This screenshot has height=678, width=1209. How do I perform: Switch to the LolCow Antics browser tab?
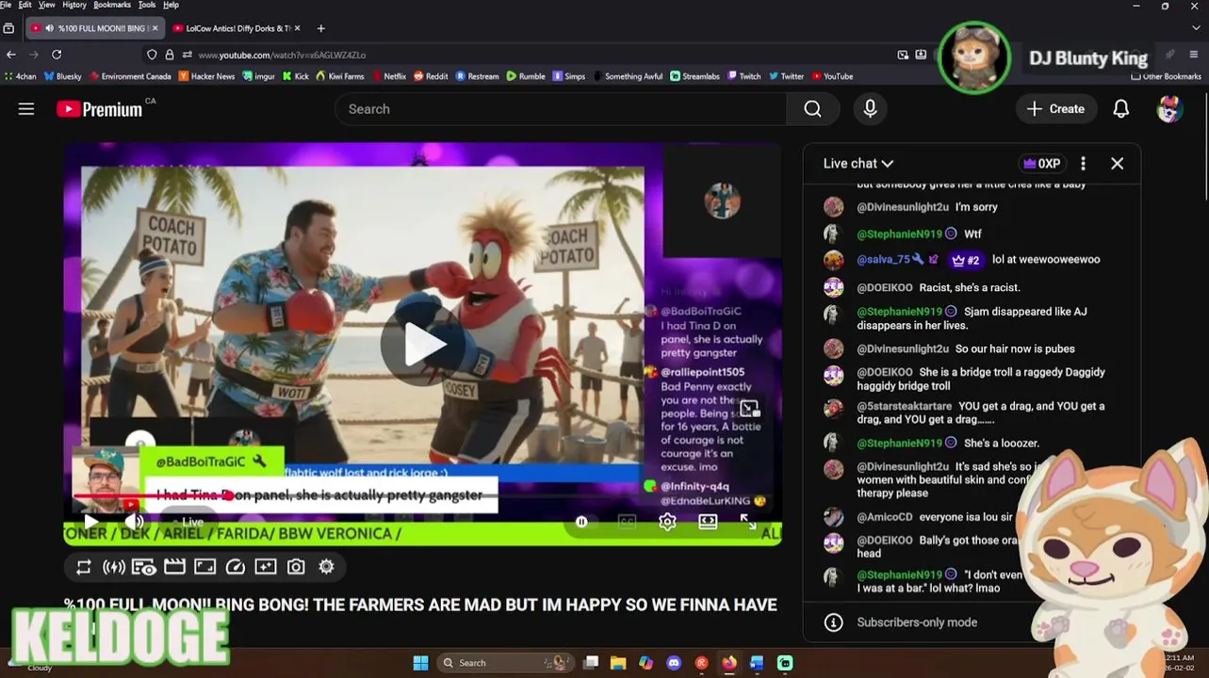(236, 28)
